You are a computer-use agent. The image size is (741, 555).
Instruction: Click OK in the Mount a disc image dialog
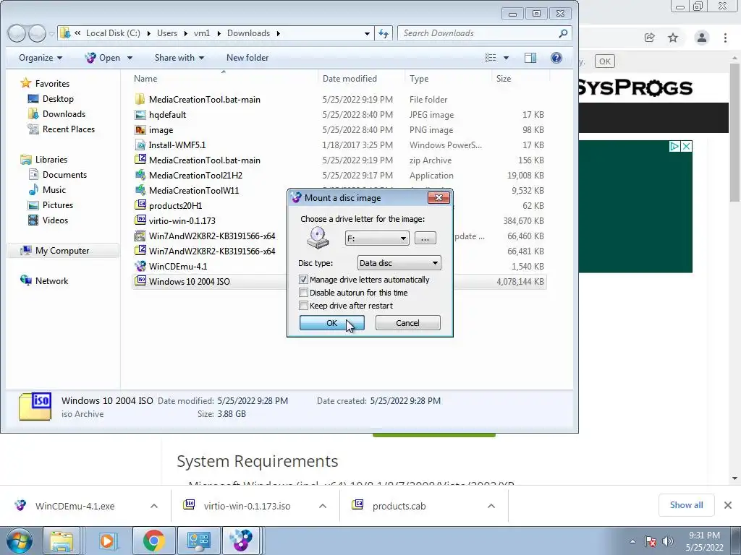tap(331, 323)
